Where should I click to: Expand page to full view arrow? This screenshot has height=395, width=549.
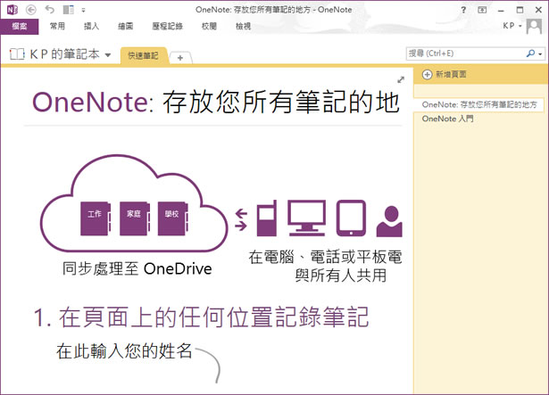coord(401,79)
